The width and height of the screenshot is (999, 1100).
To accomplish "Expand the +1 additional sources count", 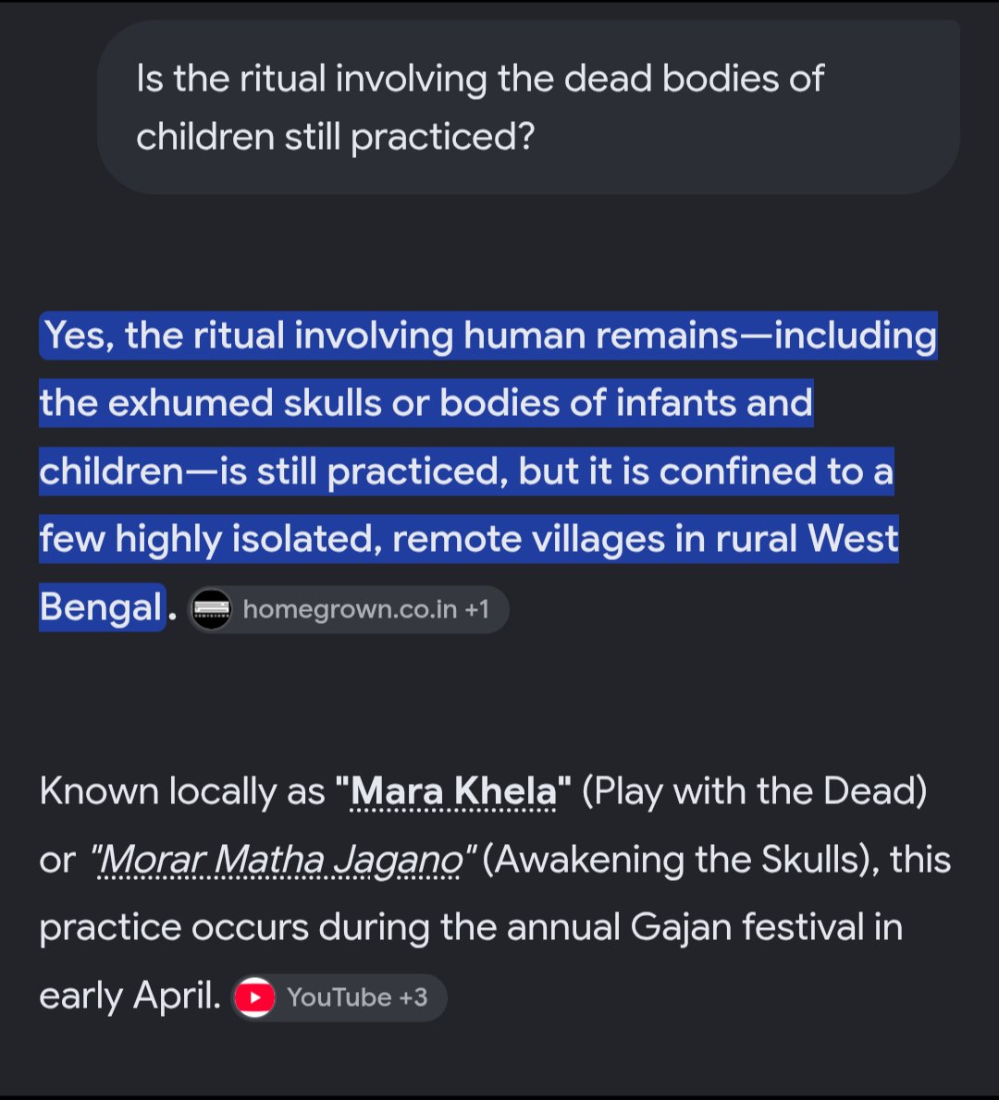I will coord(476,610).
